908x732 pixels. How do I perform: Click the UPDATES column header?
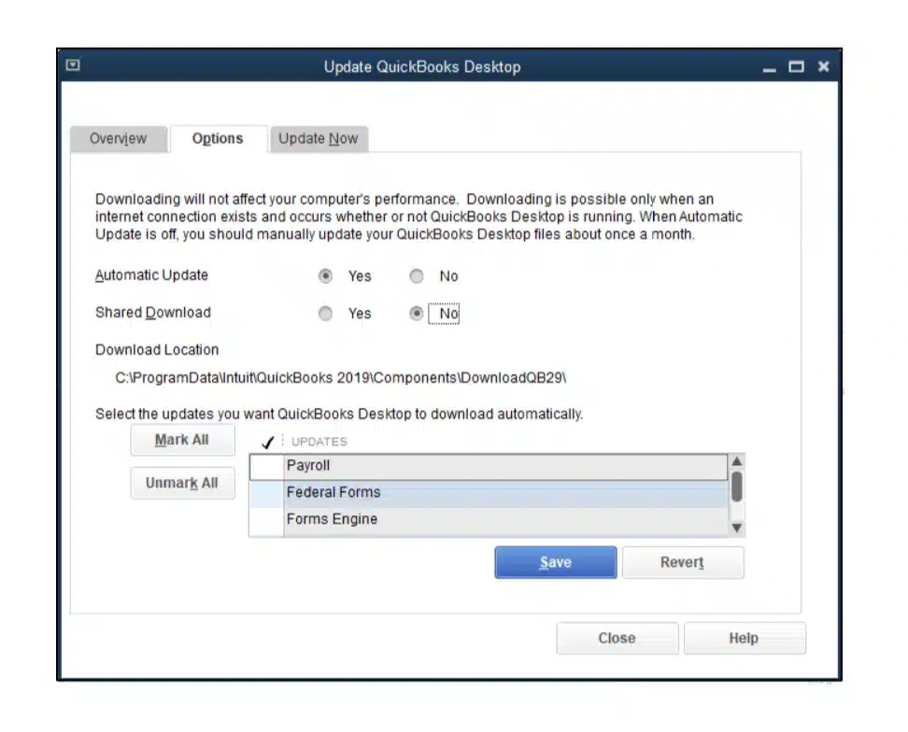319,442
